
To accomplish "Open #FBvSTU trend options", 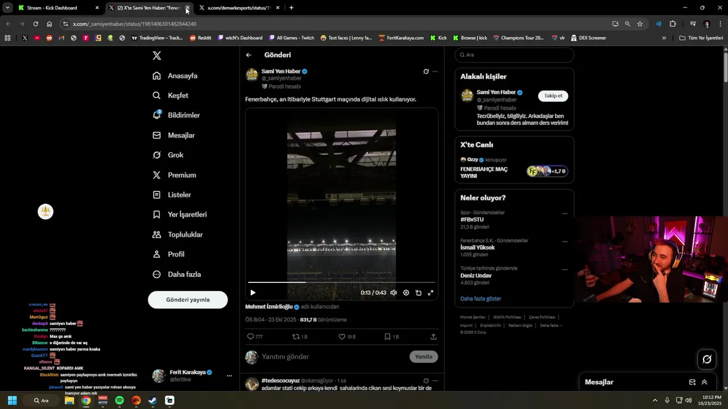I will click(x=565, y=214).
